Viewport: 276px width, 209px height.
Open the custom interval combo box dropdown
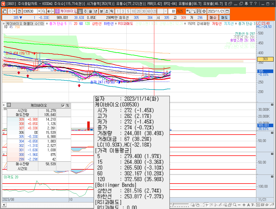[165, 11]
